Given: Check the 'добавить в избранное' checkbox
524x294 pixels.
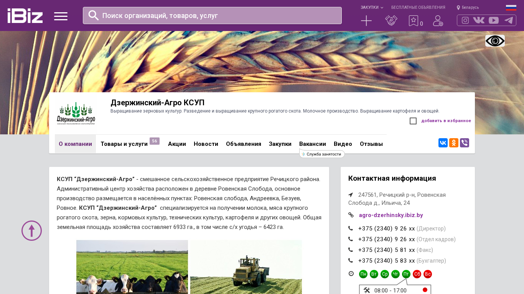Looking at the screenshot, I should (413, 121).
